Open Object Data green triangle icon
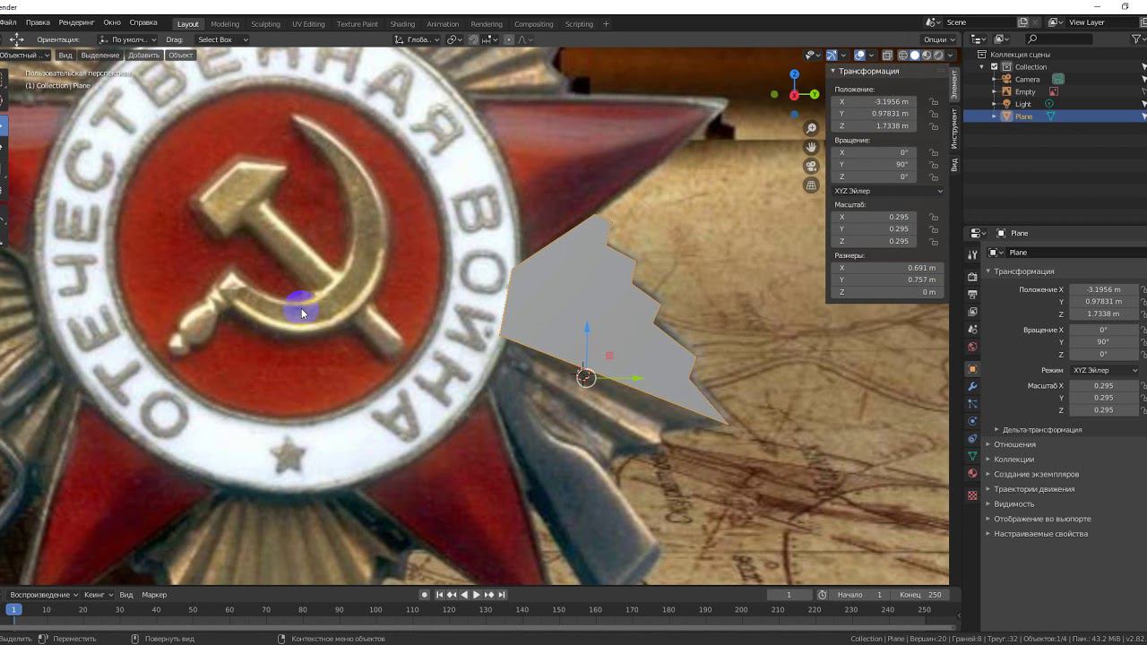This screenshot has height=645, width=1147. 972,456
